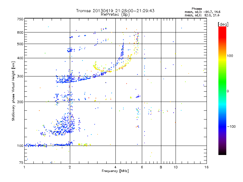243x182 pixels.
Task: Click the y-axis tick label '750'
Action: 20,19
